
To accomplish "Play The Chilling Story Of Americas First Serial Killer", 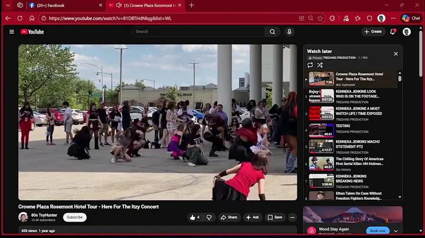I will point(351,164).
